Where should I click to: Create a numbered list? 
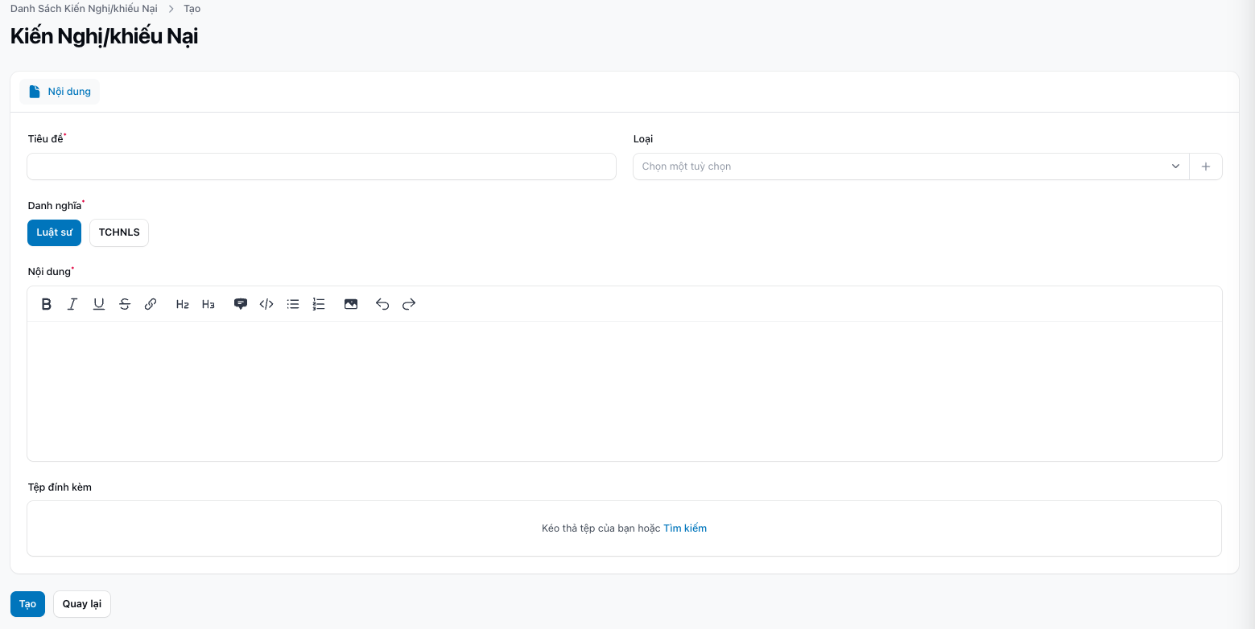[319, 304]
